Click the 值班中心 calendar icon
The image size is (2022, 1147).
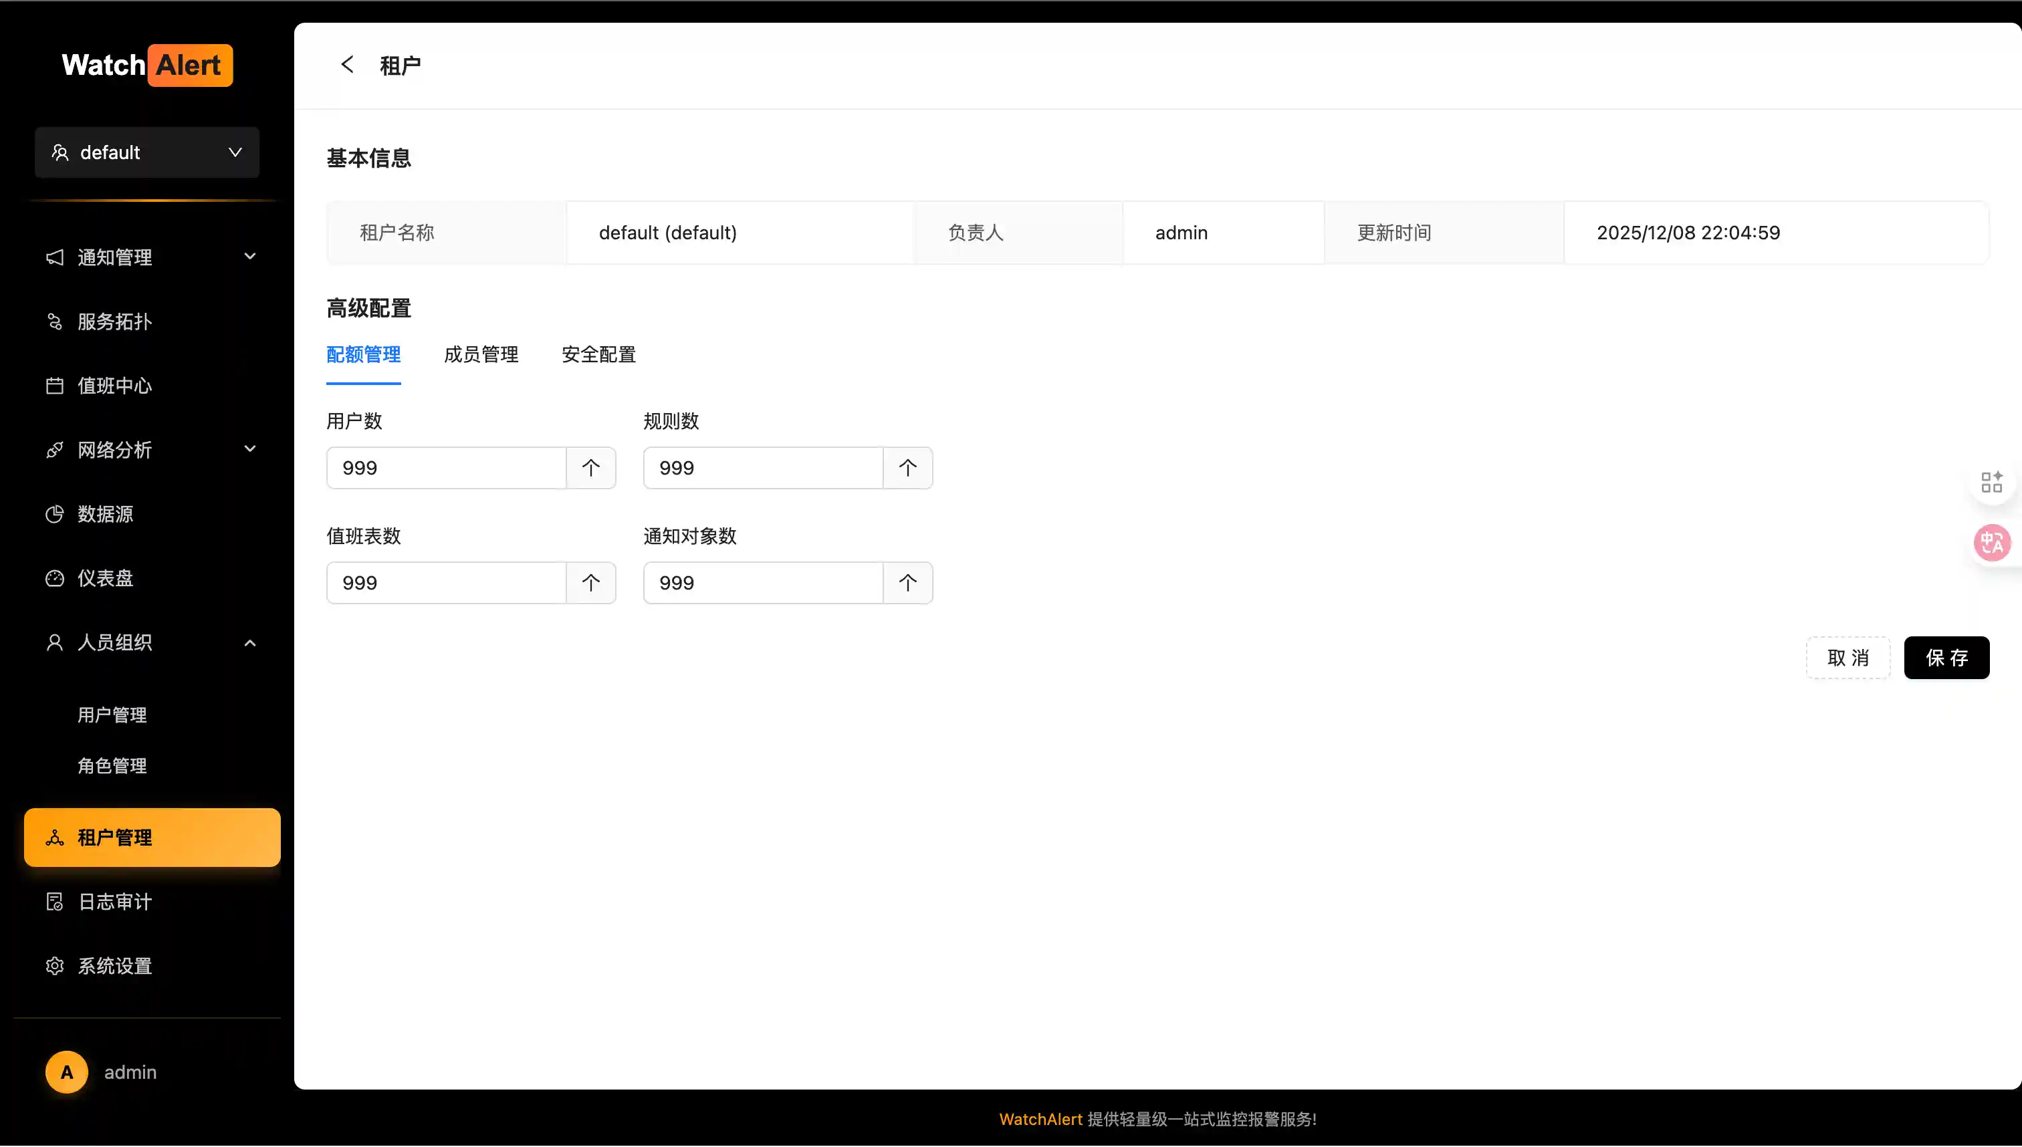[54, 386]
